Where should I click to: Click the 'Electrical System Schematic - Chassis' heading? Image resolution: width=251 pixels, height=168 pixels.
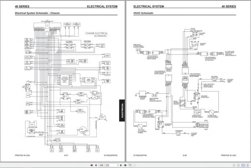pyautogui.click(x=37, y=13)
